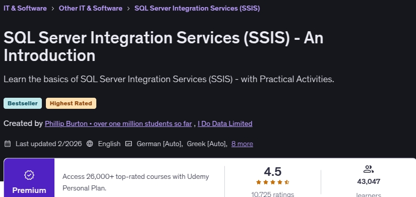This screenshot has width=416, height=197.
Task: Click the chevron after IT & Software breadcrumb
Action: click(x=53, y=9)
